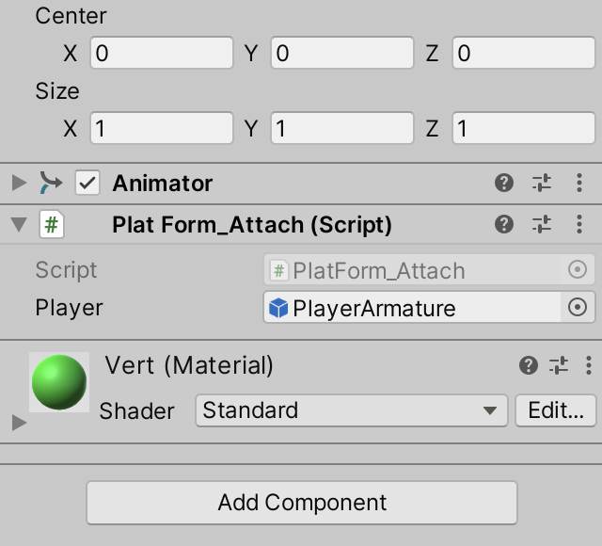Expand the Vert material properties arrow

(x=19, y=424)
